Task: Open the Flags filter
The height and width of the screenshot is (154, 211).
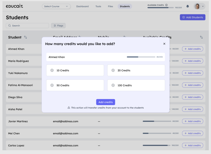Action: 58,26
